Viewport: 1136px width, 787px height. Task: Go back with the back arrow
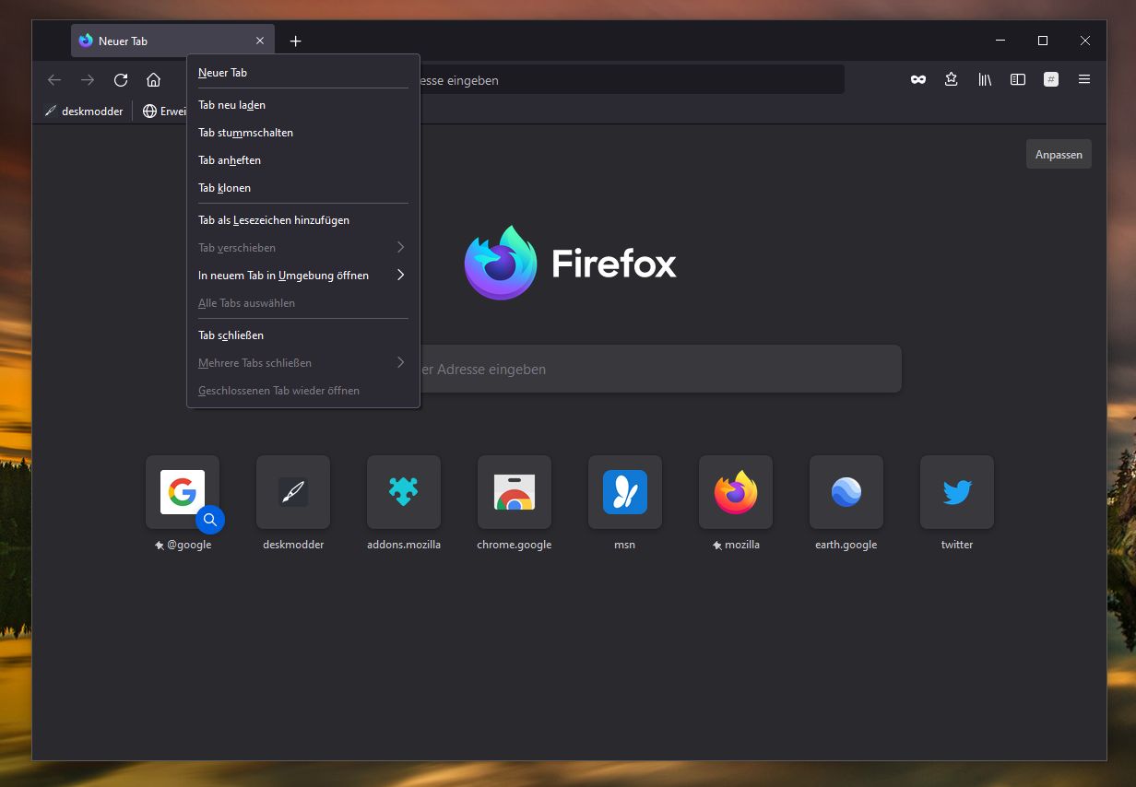pos(54,80)
